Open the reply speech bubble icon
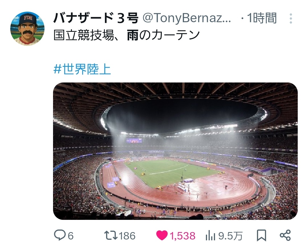308x250 pixels. [60, 235]
